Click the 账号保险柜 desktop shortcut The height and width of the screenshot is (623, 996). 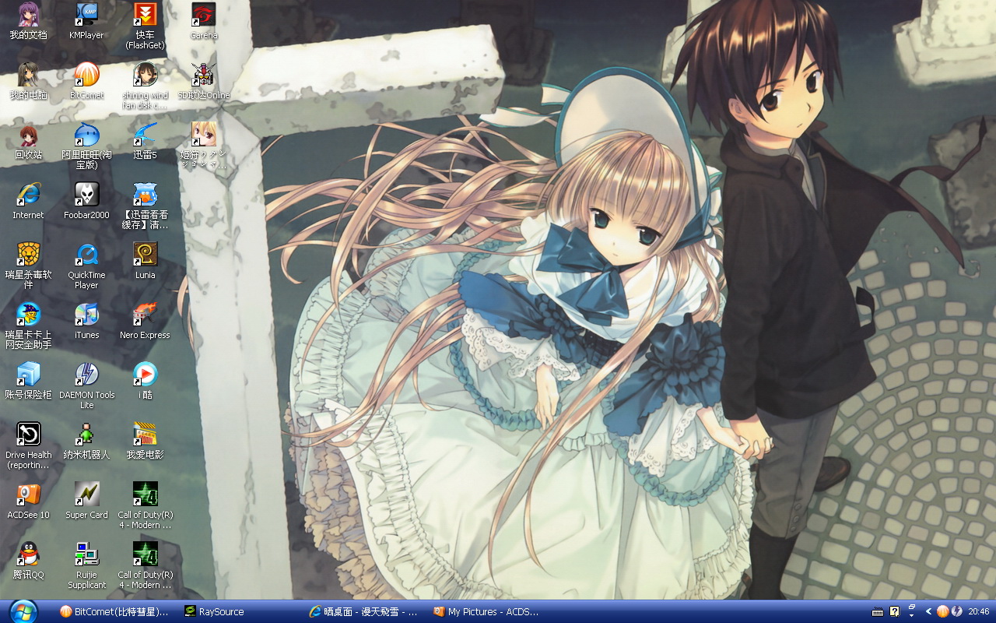[28, 381]
